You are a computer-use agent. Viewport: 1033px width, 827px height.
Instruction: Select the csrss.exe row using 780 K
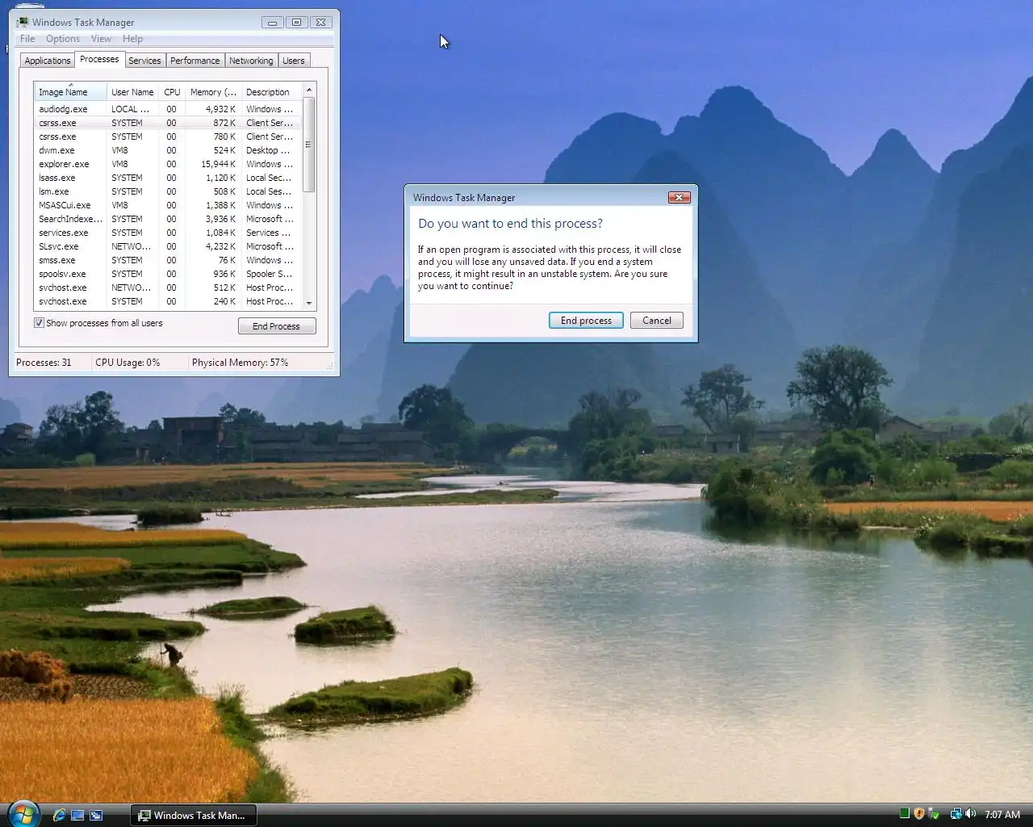[168, 136]
